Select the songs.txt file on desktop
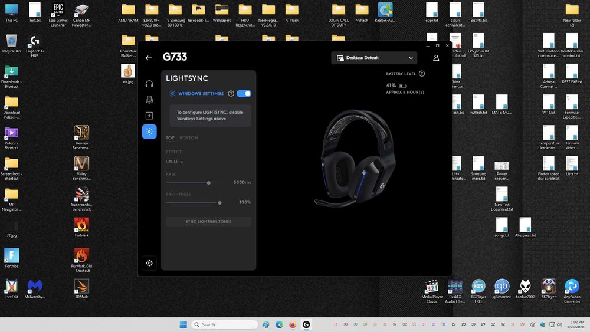This screenshot has height=332, width=590. click(x=502, y=228)
